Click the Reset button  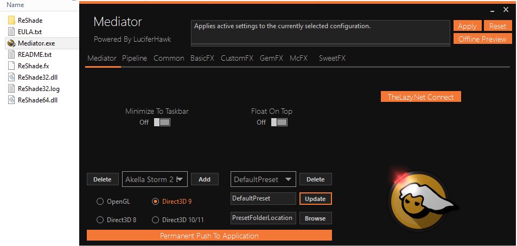pyautogui.click(x=498, y=26)
